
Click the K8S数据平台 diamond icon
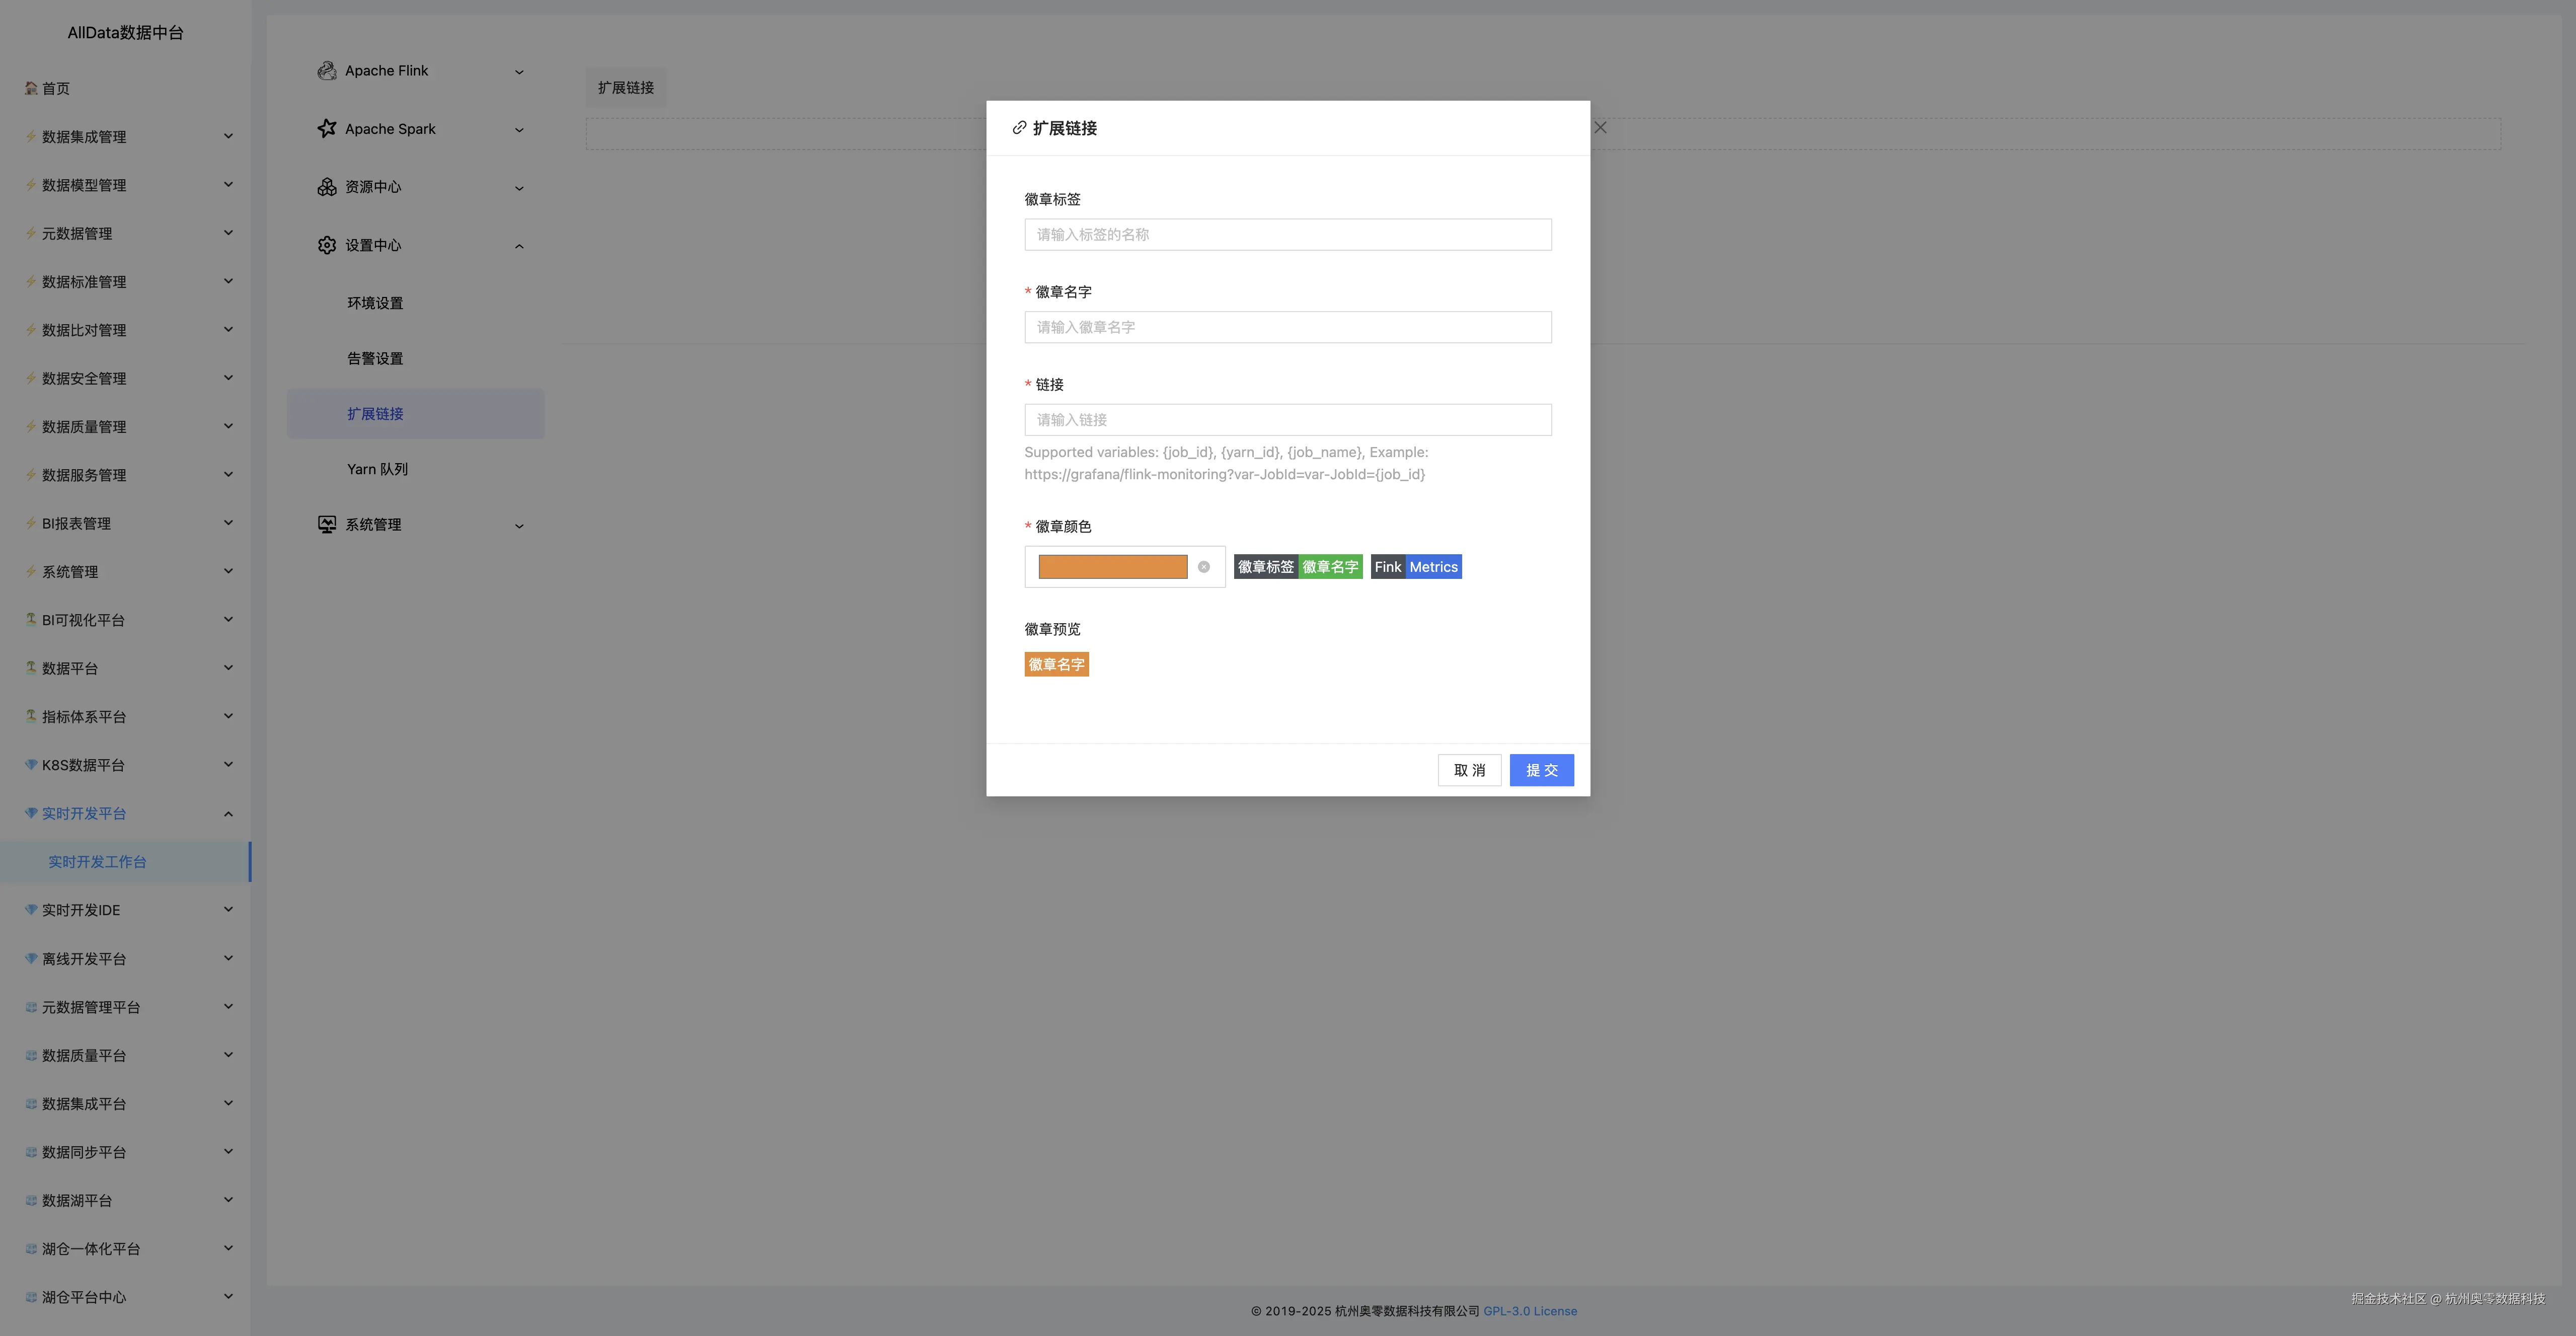pos(31,765)
